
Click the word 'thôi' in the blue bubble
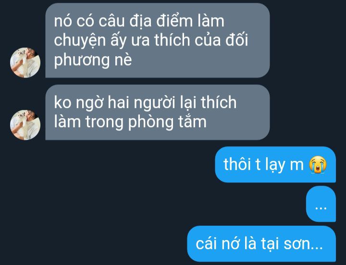click(237, 165)
